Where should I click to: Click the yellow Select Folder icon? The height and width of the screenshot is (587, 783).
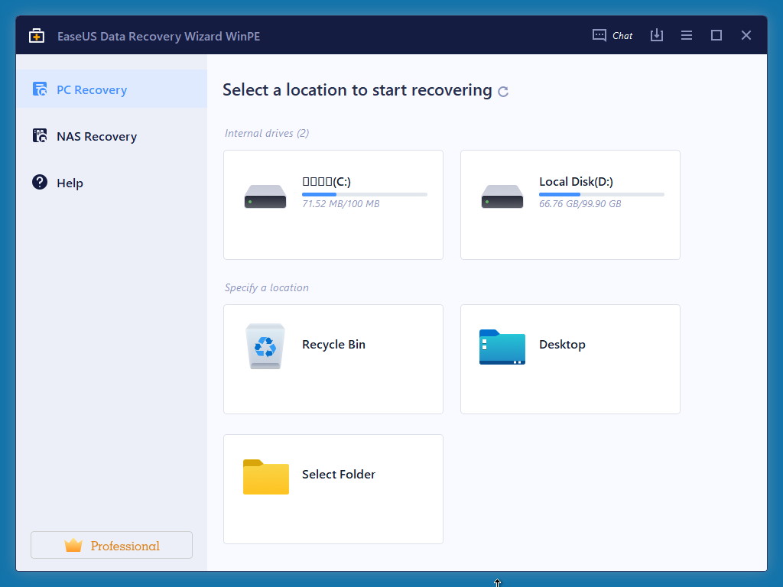(265, 477)
